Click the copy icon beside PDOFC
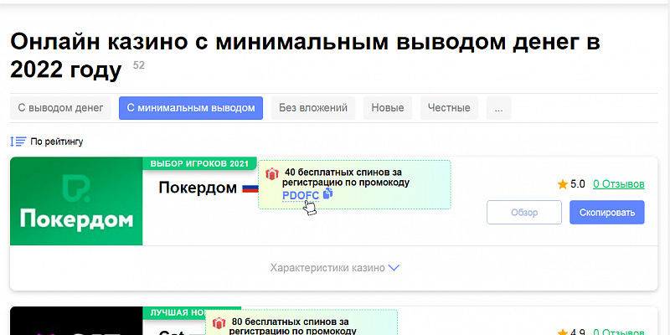670x335 pixels. tap(327, 193)
